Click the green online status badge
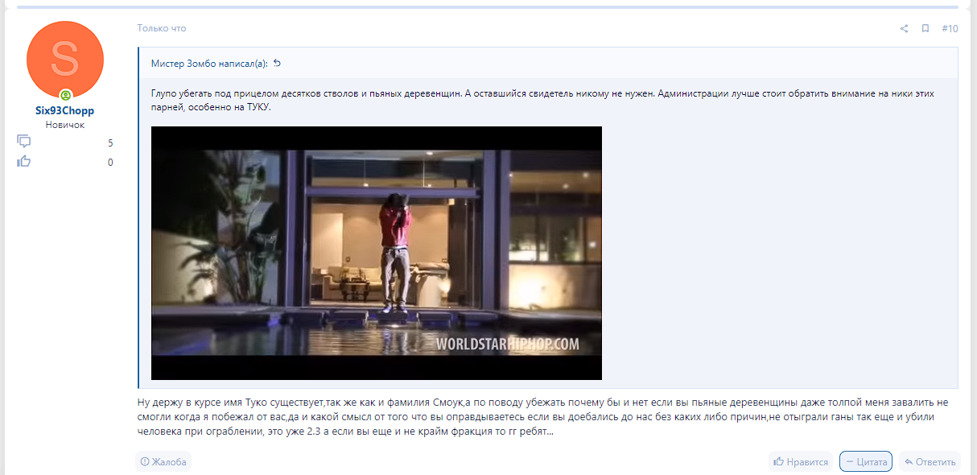This screenshot has width=977, height=475. (65, 95)
